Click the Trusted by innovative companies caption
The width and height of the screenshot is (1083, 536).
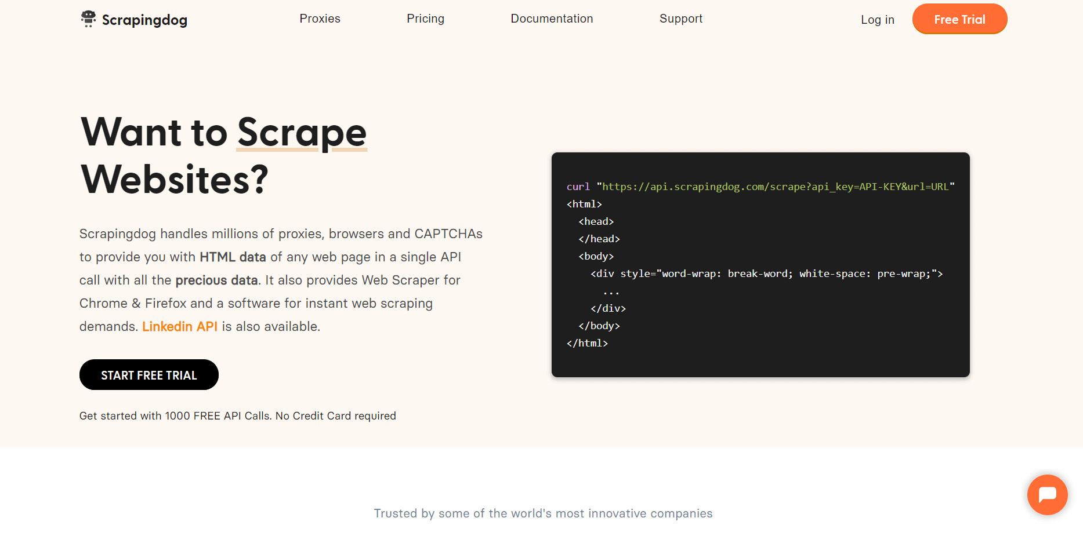tap(543, 513)
